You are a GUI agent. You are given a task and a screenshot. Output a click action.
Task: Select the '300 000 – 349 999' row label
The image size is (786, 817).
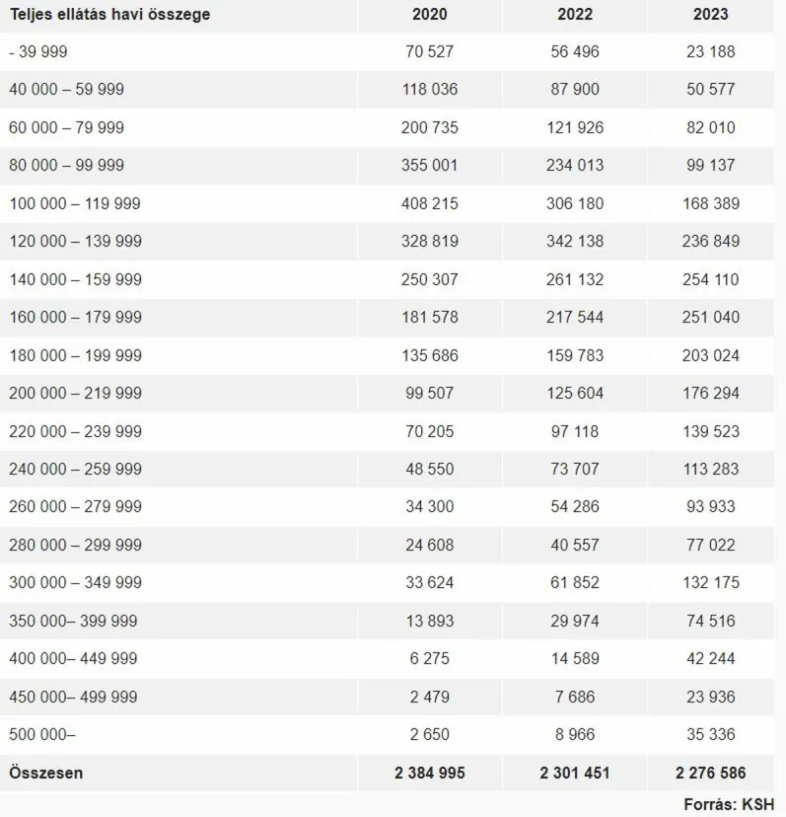coord(75,583)
